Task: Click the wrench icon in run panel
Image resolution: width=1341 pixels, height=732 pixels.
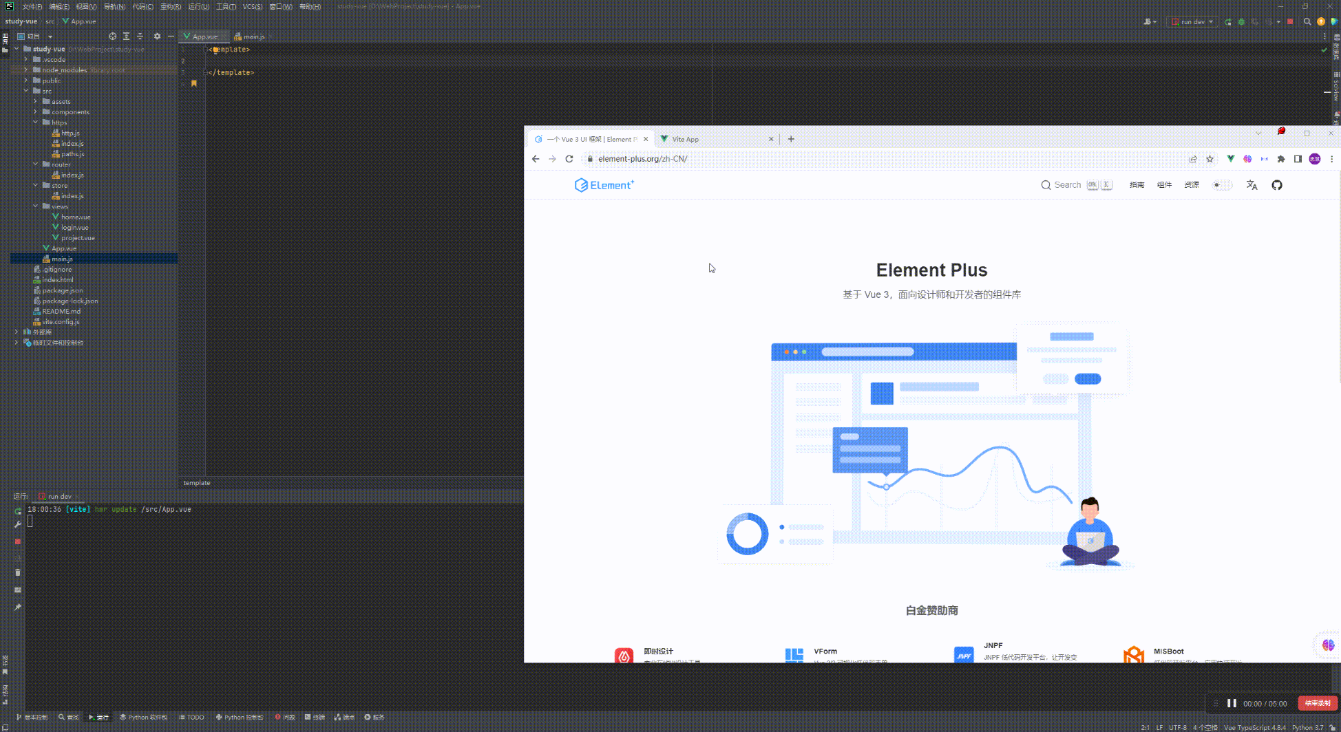Action: click(x=18, y=524)
